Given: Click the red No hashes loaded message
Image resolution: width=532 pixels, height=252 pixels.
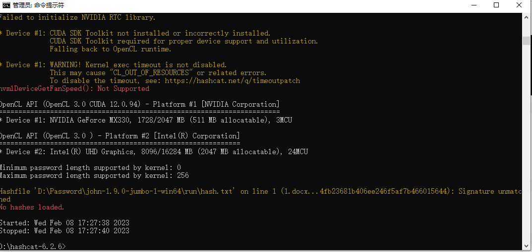Looking at the screenshot, I should click(x=32, y=207).
